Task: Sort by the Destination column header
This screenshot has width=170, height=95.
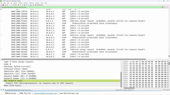Action: coord(48,9)
